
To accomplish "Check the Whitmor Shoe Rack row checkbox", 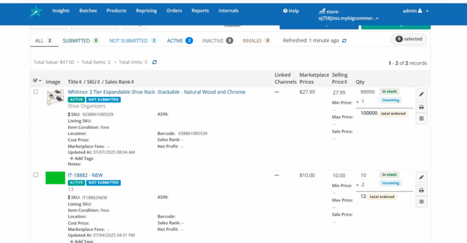I will [x=36, y=92].
